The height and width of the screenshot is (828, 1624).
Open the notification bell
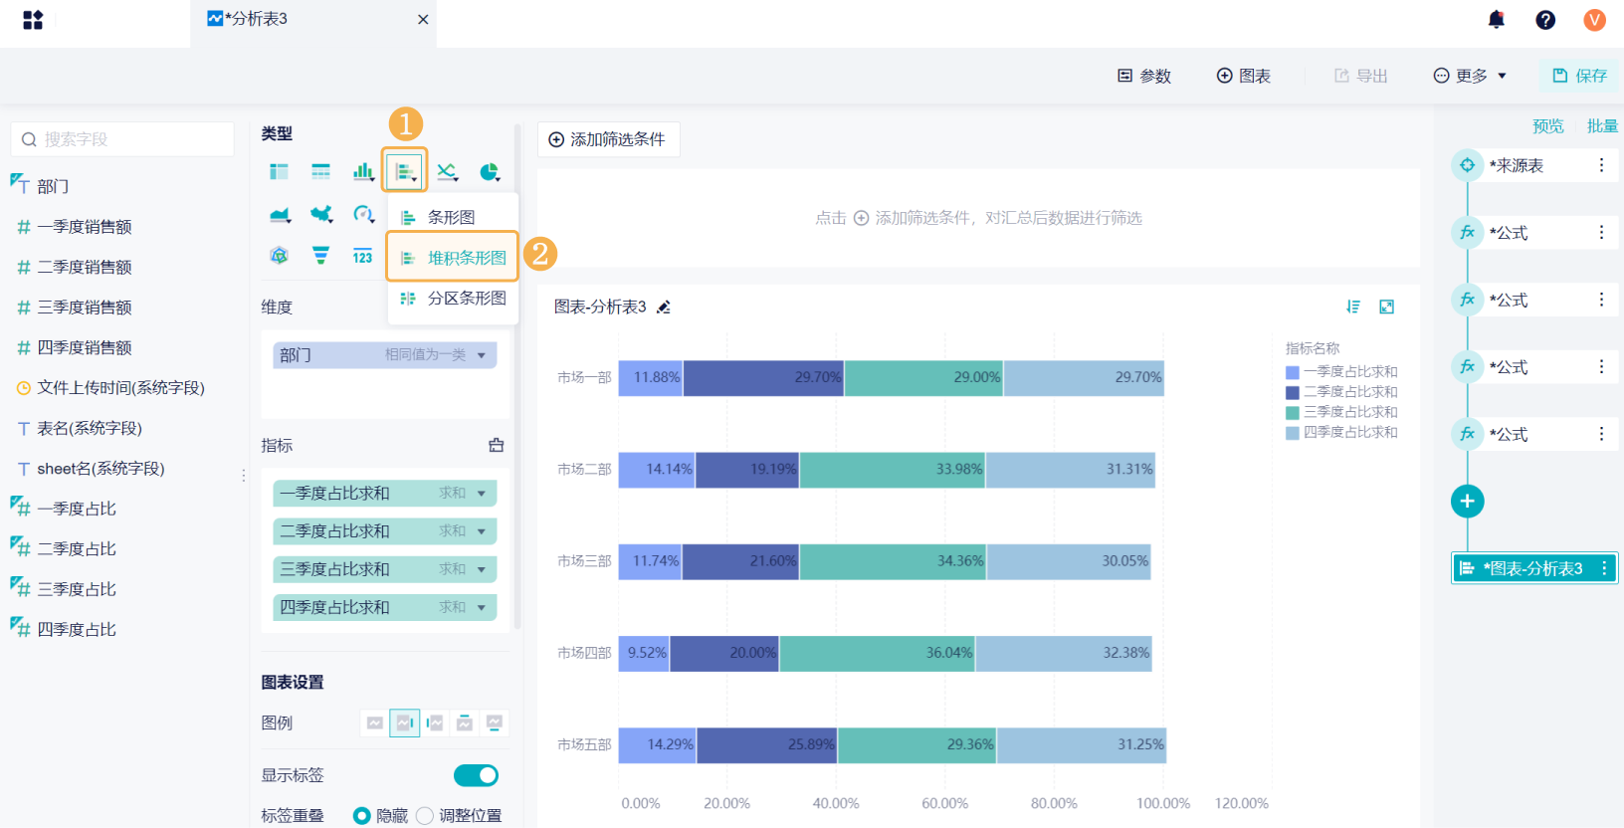pos(1496,19)
